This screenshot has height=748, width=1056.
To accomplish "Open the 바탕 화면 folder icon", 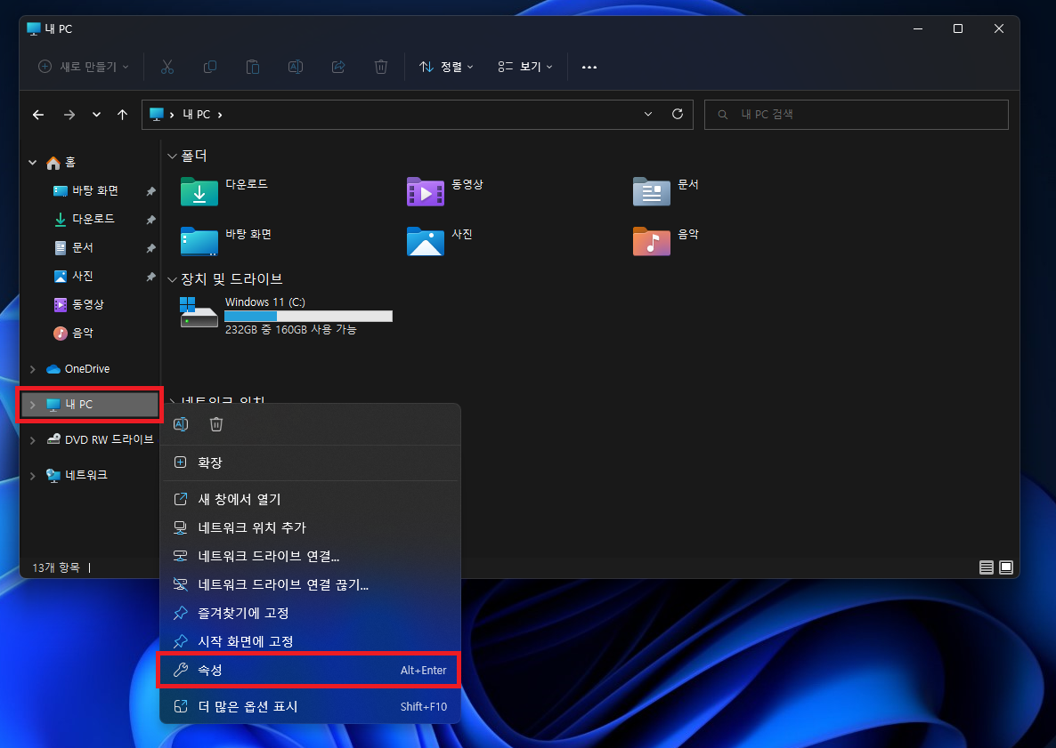I will [x=199, y=242].
